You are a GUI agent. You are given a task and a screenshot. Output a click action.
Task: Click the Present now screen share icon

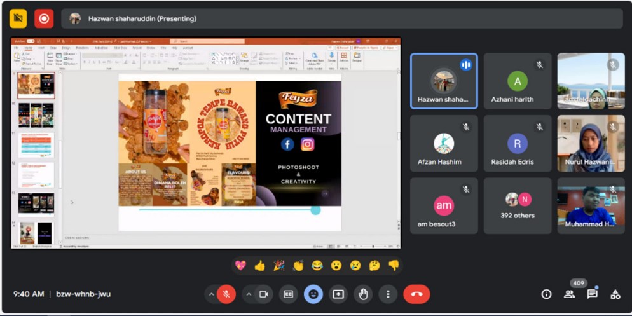point(338,294)
